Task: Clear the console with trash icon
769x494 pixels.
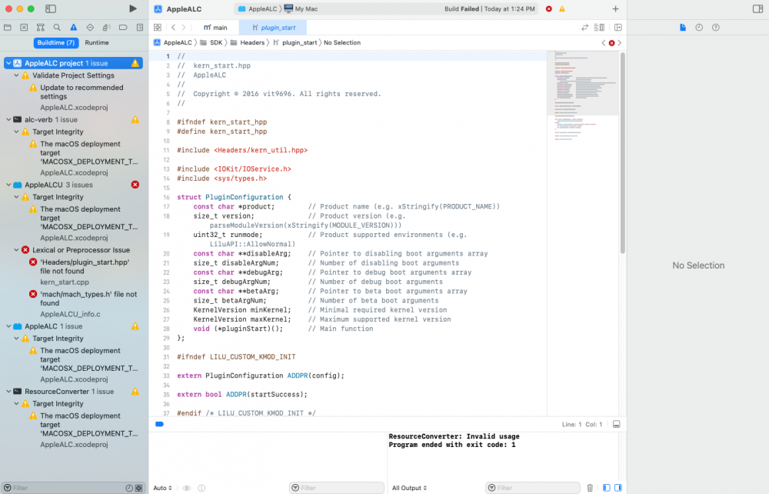Action: [x=590, y=488]
